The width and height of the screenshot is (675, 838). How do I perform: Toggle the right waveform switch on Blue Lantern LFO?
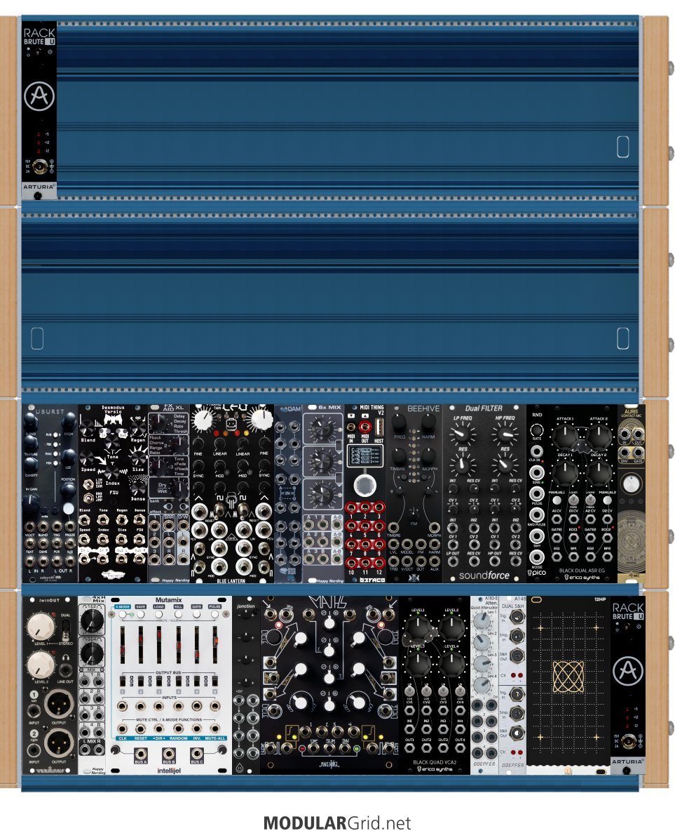click(x=243, y=510)
